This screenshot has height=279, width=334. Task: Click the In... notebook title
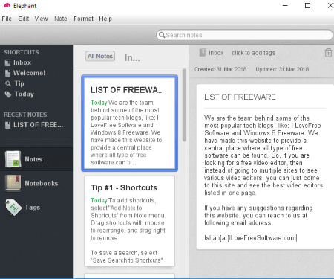pyautogui.click(x=132, y=58)
